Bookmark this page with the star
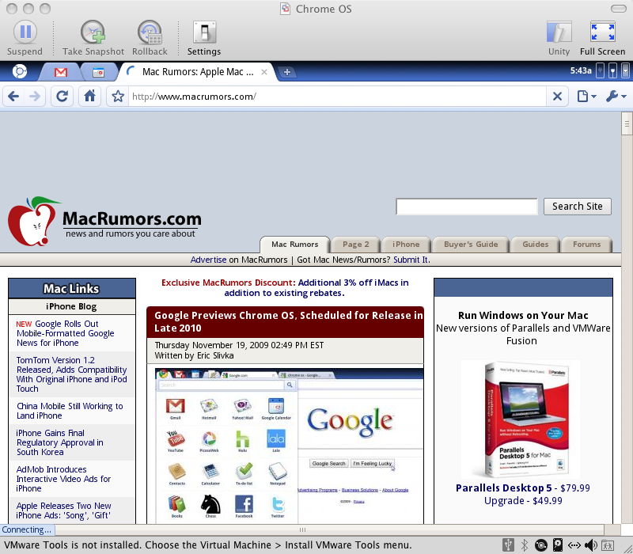This screenshot has height=554, width=633. point(118,96)
